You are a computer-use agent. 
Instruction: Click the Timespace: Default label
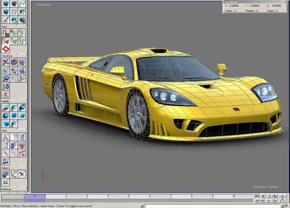coord(265,186)
